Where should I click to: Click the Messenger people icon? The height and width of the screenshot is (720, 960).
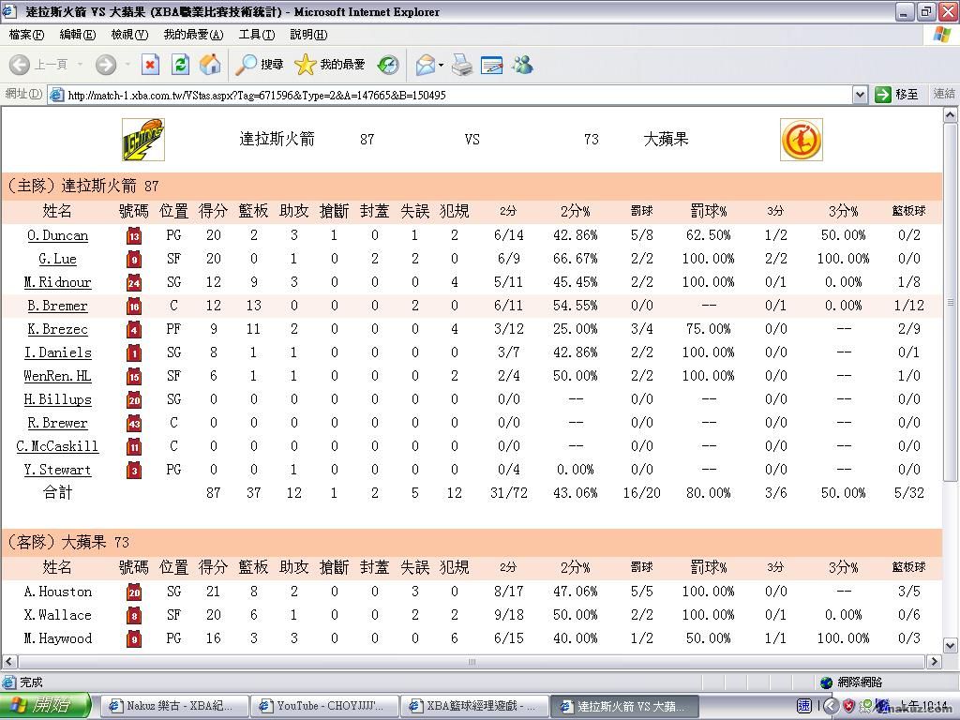pos(522,65)
